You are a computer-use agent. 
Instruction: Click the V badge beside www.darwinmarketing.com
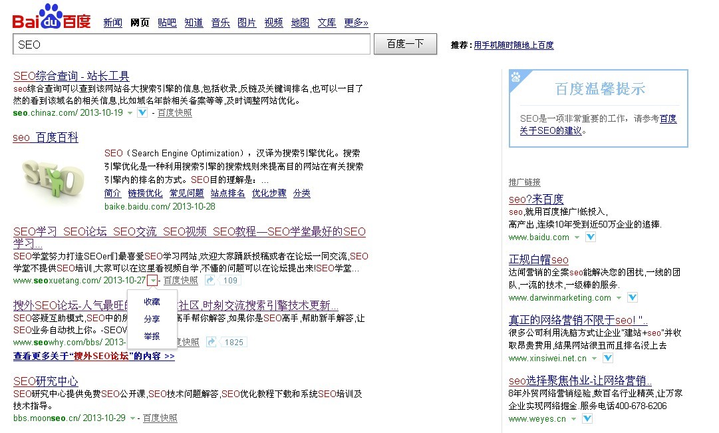point(632,297)
